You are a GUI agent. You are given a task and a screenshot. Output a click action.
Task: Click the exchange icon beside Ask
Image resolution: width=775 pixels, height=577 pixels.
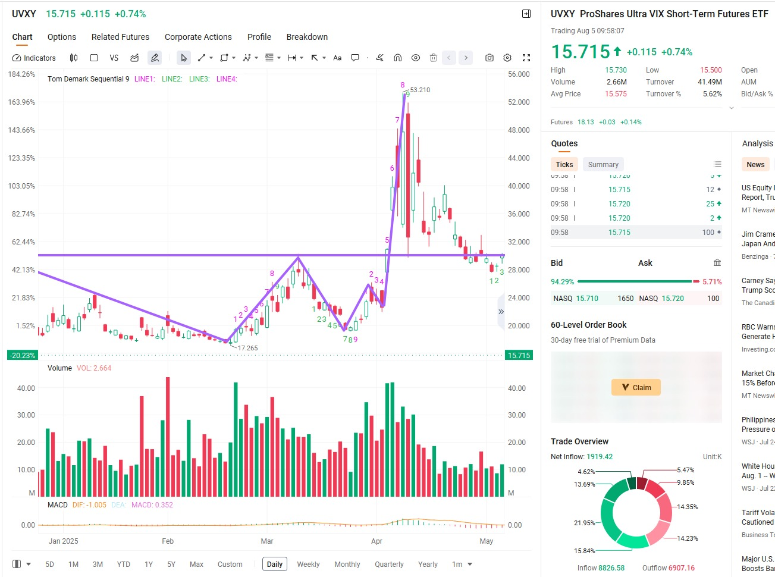click(x=717, y=263)
